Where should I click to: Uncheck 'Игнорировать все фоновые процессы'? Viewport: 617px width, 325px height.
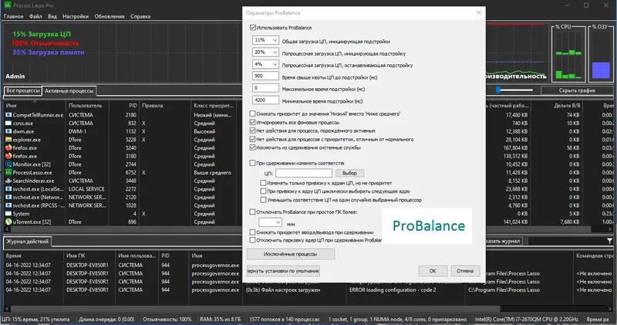point(253,123)
